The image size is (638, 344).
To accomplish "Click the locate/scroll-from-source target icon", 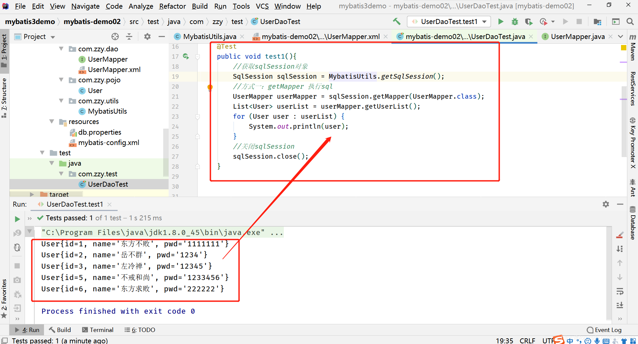I will point(115,37).
